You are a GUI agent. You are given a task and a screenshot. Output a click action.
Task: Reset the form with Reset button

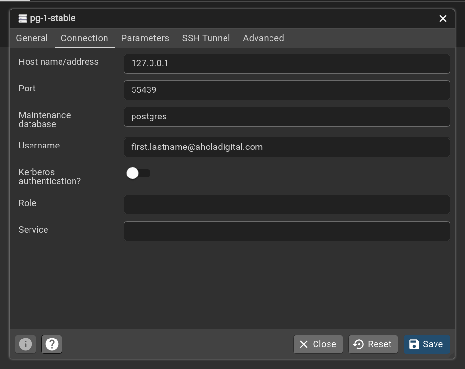click(x=373, y=344)
